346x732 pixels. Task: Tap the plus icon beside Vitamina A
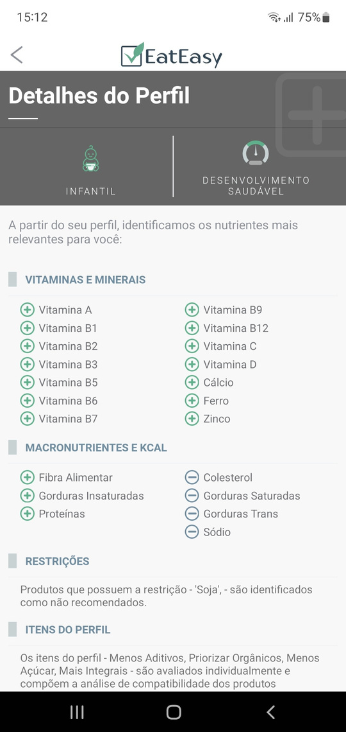(27, 310)
